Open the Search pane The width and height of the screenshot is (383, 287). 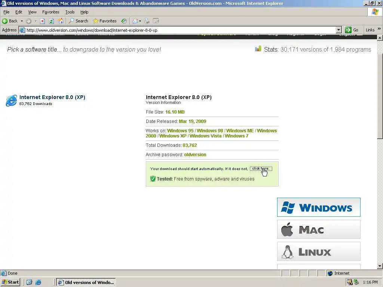coord(79,21)
